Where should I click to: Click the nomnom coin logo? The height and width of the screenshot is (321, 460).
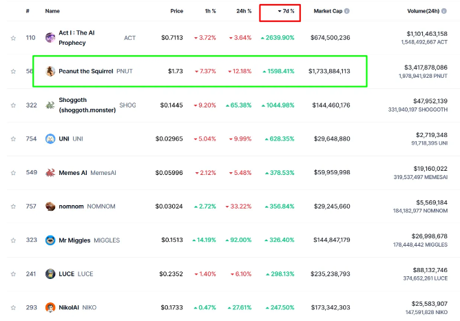(50, 206)
